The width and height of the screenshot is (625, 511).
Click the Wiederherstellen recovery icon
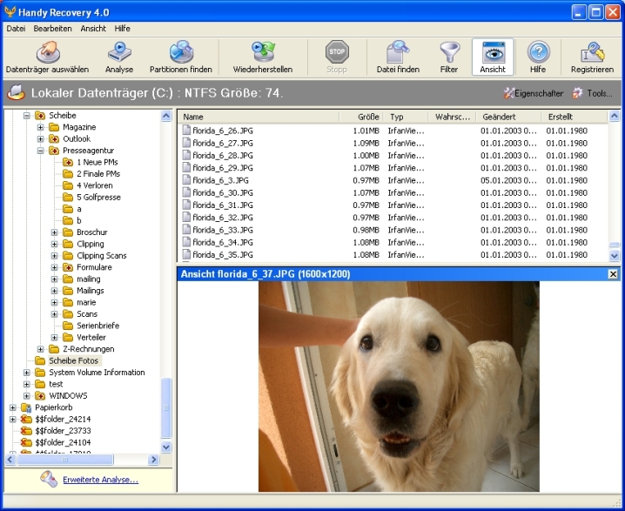point(262,52)
